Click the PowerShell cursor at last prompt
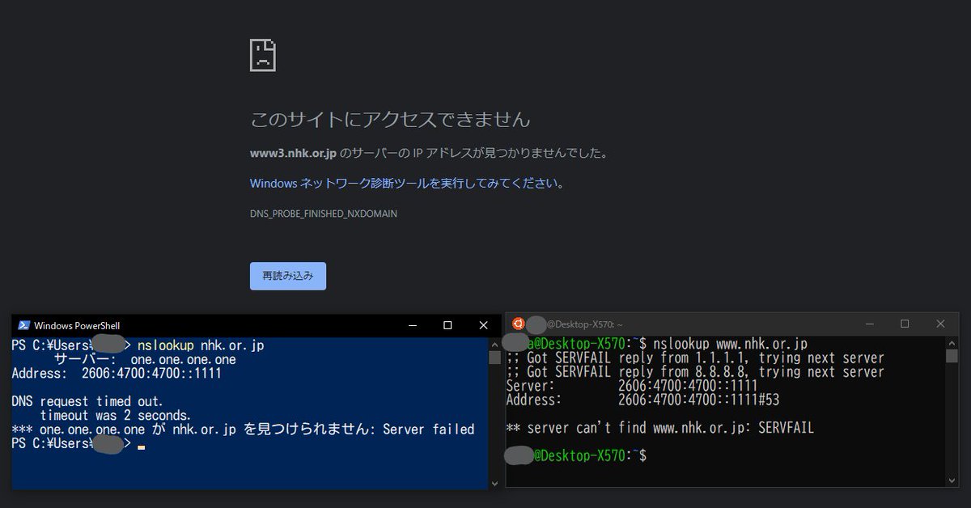Screen dimensions: 971x508 click(x=142, y=447)
